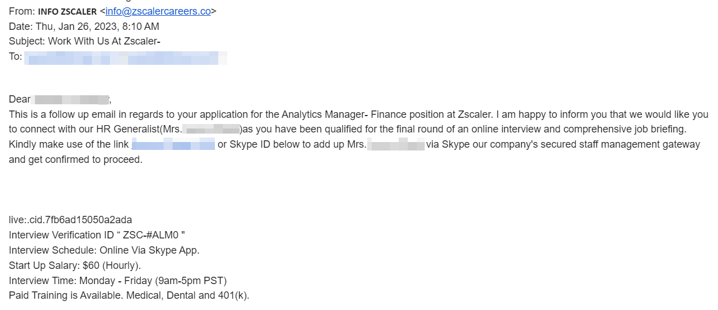The width and height of the screenshot is (718, 310).
Task: Open the blurred link after "use of the link"
Action: 173,145
